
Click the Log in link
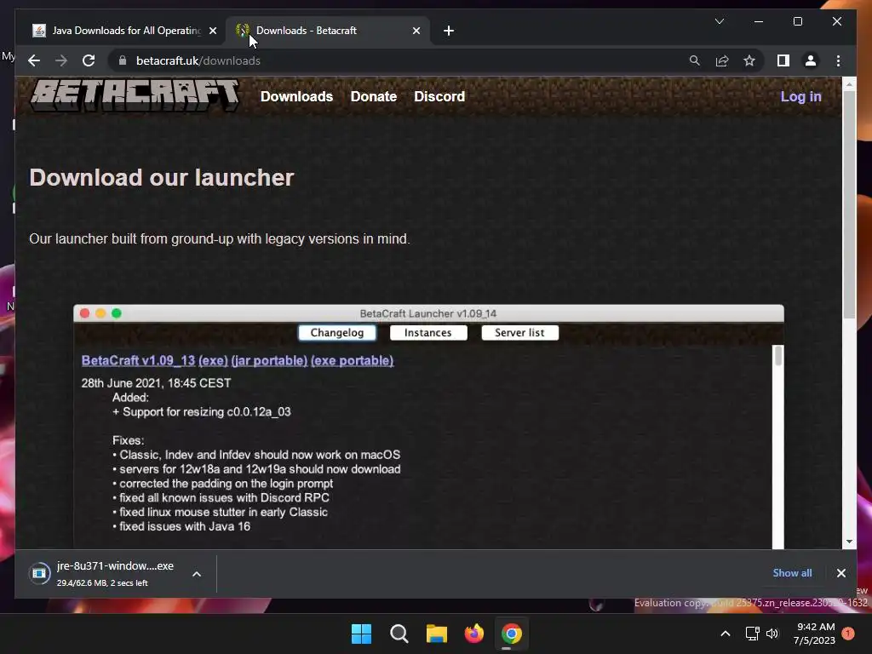tap(800, 97)
